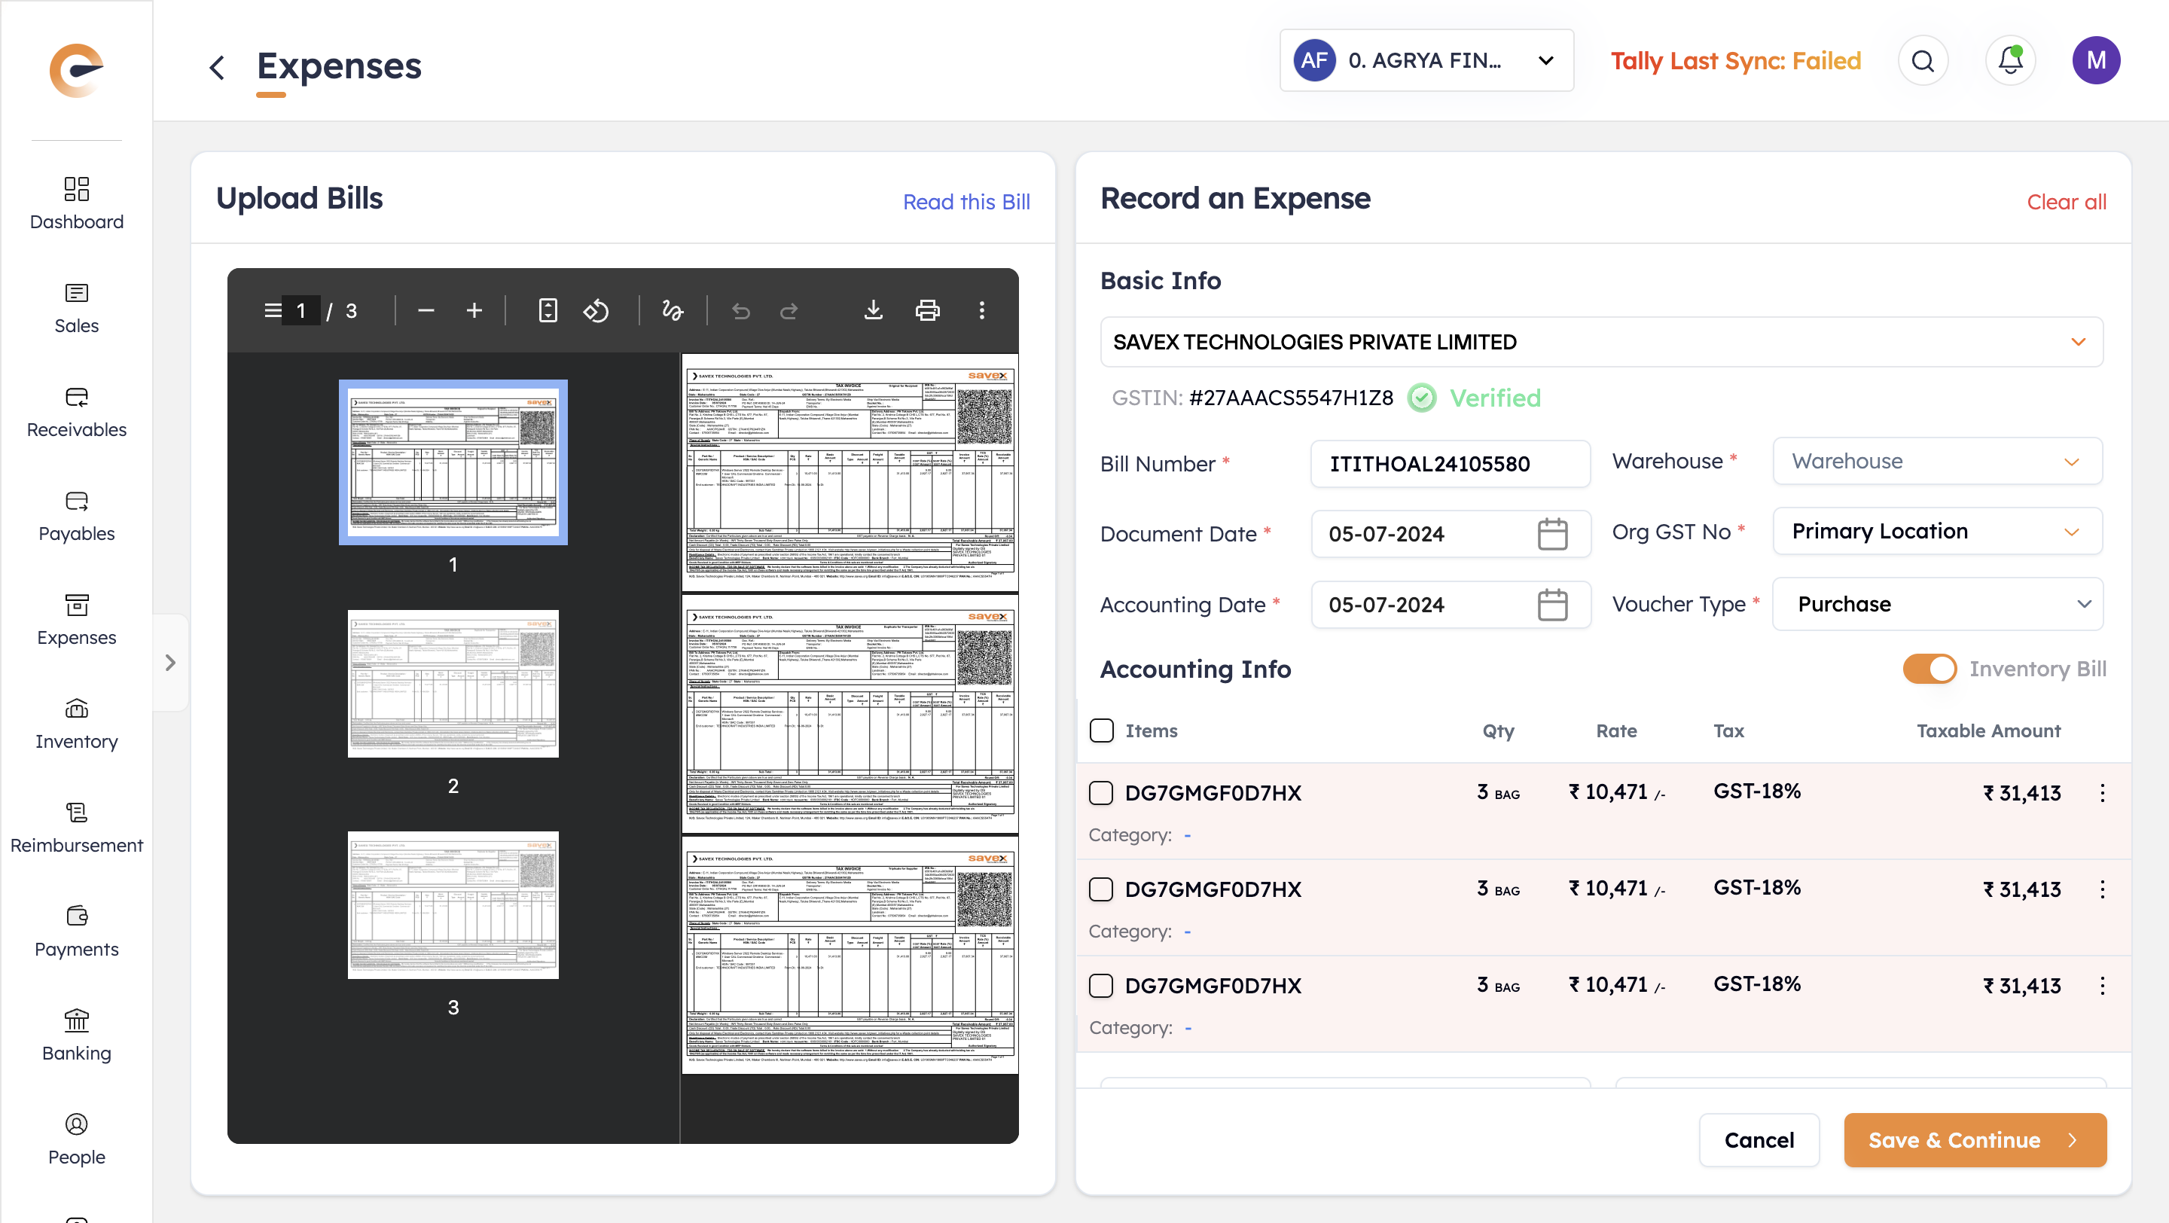This screenshot has width=2169, height=1223.
Task: Click the Read this Bill link
Action: pyautogui.click(x=966, y=202)
